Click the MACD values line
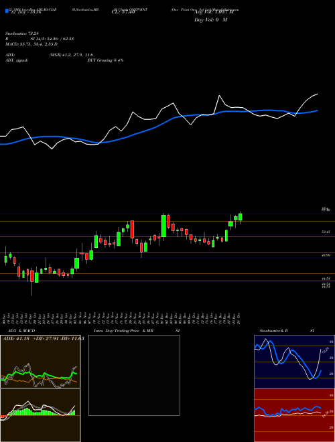Viewport: 335px width, 442px height. pos(31,44)
